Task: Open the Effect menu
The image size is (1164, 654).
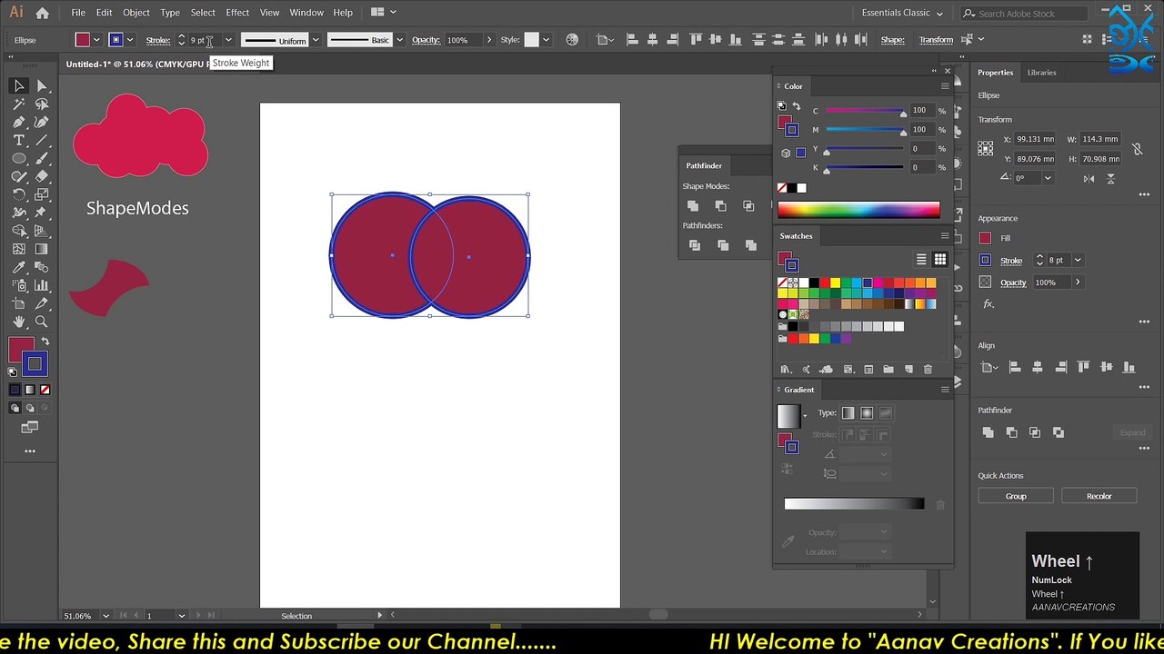Action: tap(237, 13)
